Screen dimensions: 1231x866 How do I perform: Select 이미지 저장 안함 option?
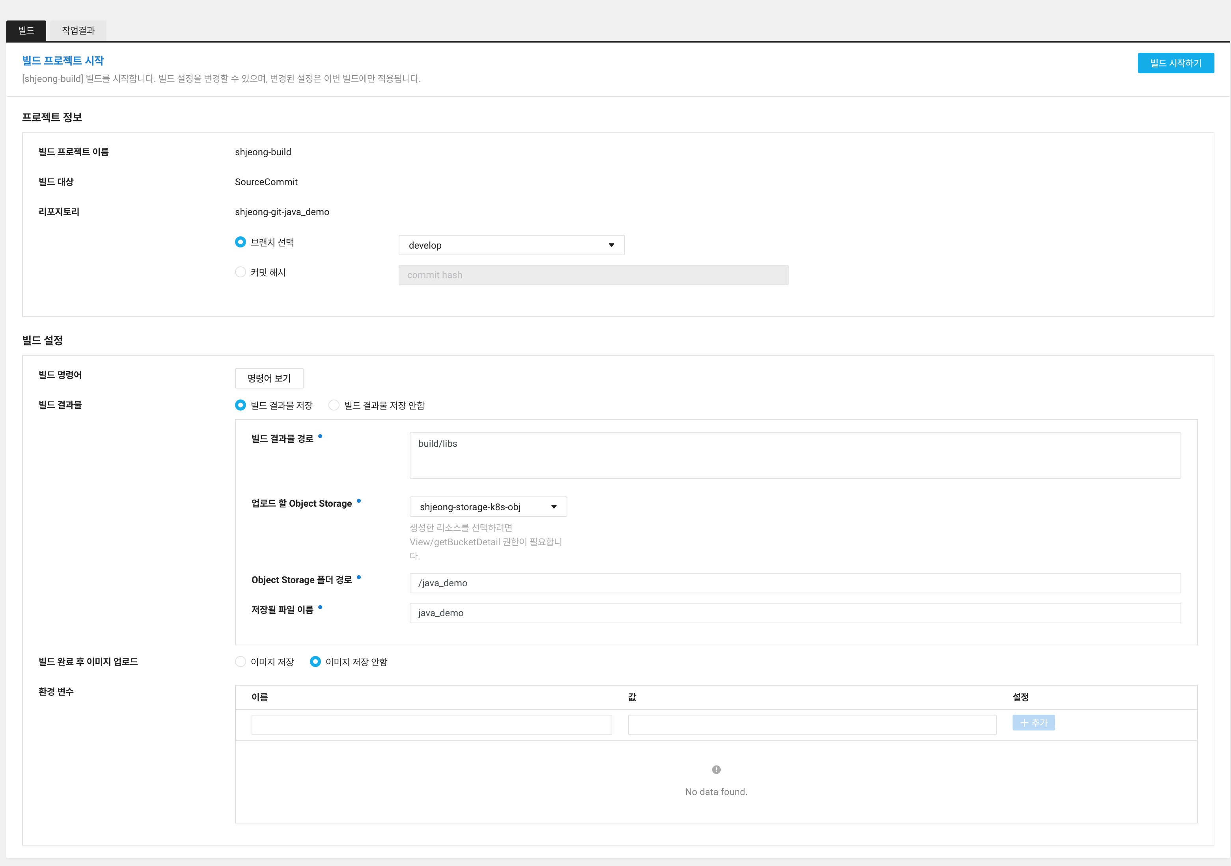[x=315, y=661]
